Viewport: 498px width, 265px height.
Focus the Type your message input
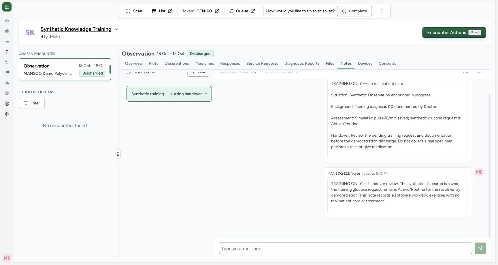coord(345,248)
